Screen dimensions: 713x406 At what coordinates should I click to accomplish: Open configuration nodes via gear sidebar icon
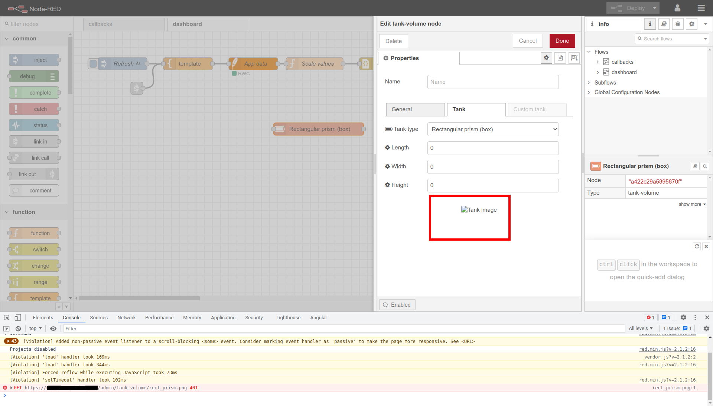(x=691, y=24)
